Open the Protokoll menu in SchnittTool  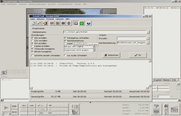click(50, 19)
